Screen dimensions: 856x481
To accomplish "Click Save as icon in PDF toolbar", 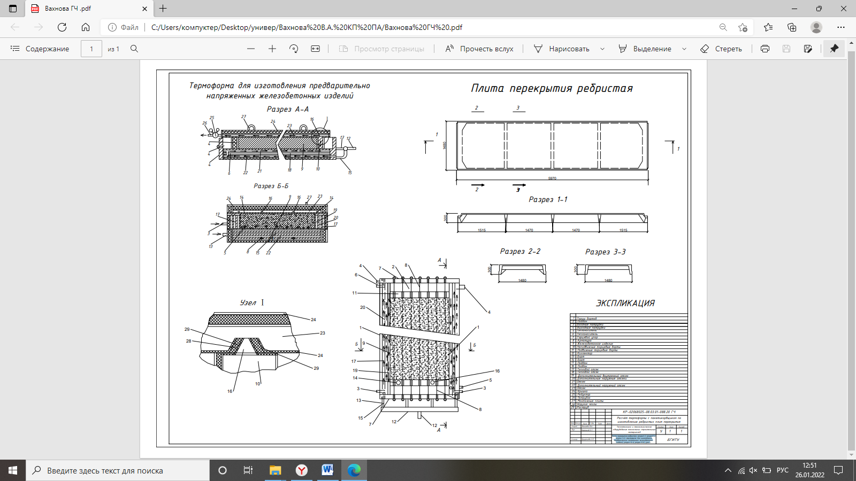I will click(x=808, y=49).
